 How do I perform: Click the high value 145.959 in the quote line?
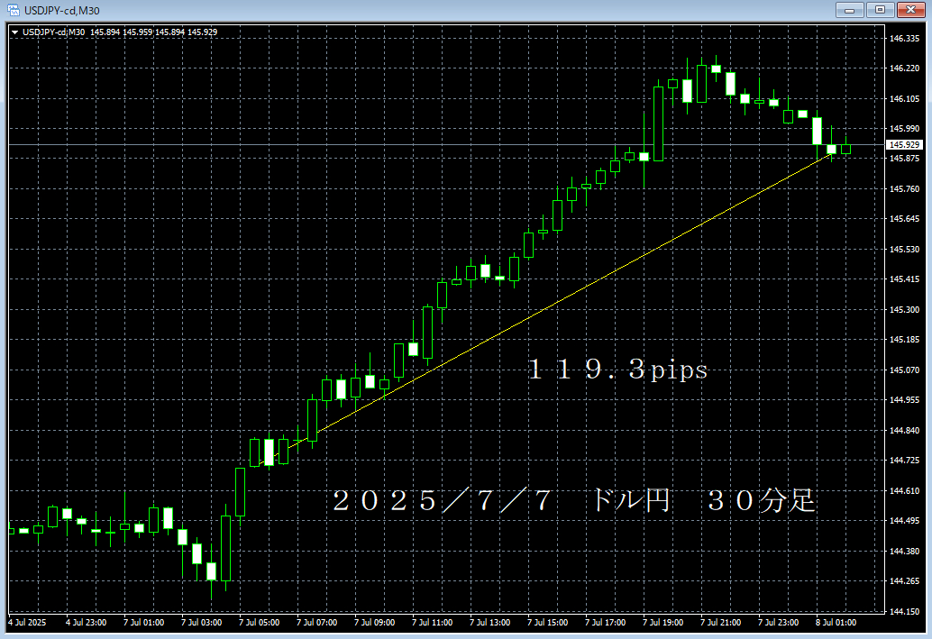click(x=137, y=31)
